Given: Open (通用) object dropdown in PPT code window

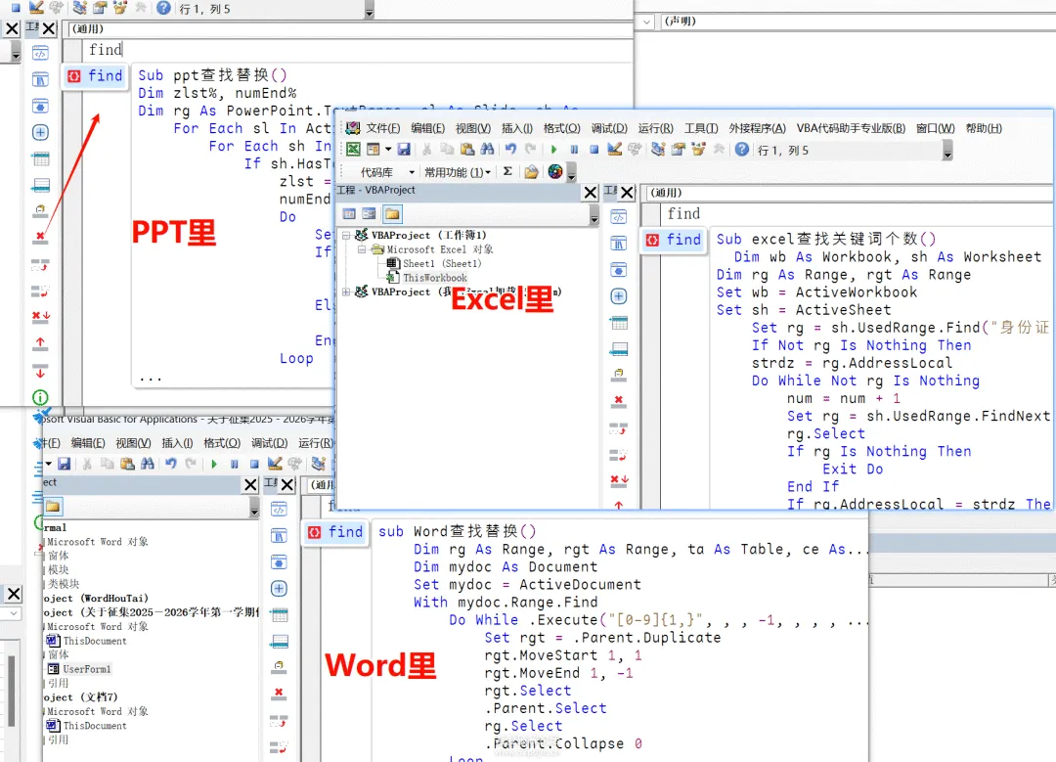Looking at the screenshot, I should click(351, 29).
